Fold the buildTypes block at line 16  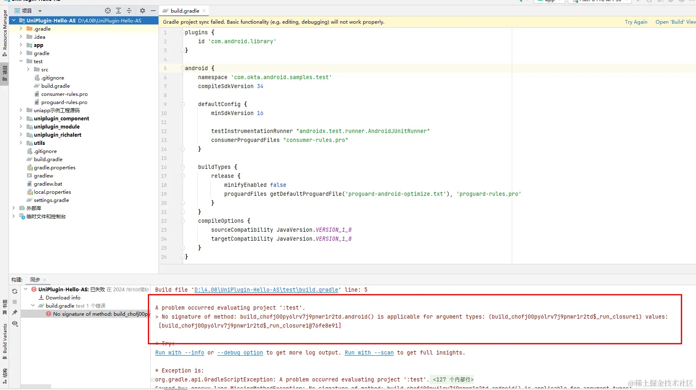[x=183, y=167]
